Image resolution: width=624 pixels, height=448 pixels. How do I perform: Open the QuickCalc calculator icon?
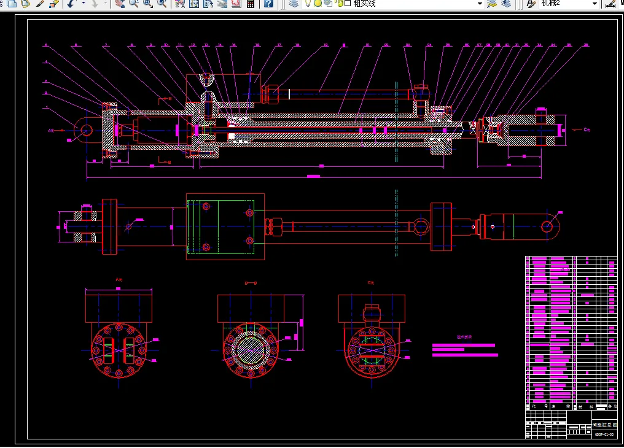coord(251,4)
